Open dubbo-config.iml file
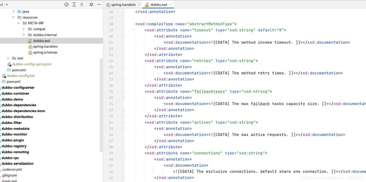 [18, 76]
